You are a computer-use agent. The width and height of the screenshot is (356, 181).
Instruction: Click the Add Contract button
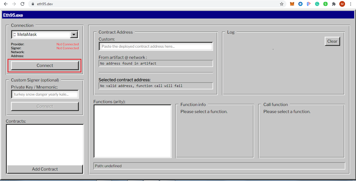tap(45, 169)
